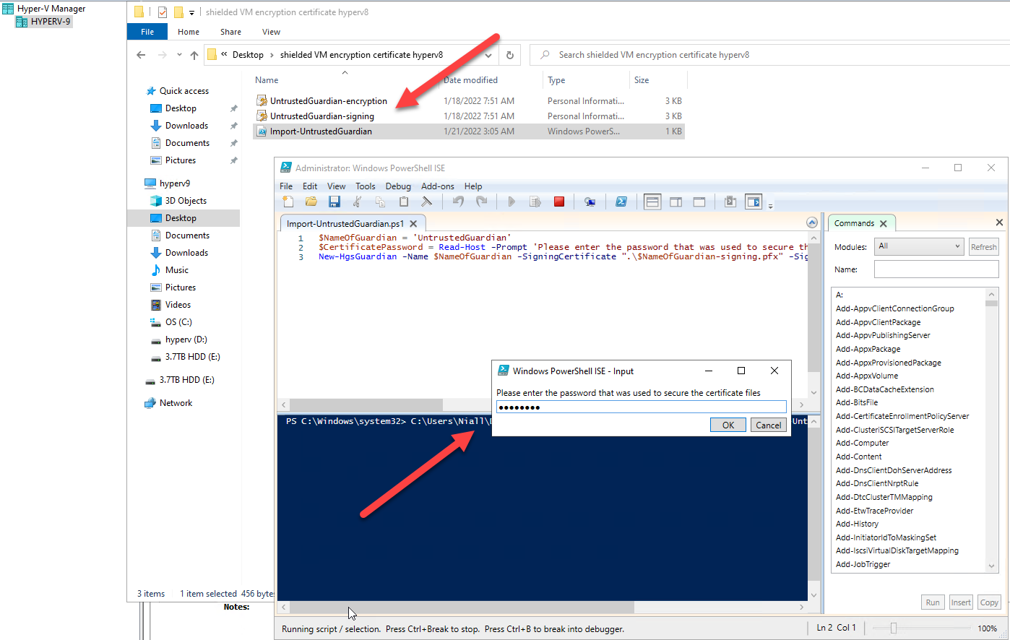Select Add-JobTrigger in the commands list
Image resolution: width=1010 pixels, height=640 pixels.
863,564
